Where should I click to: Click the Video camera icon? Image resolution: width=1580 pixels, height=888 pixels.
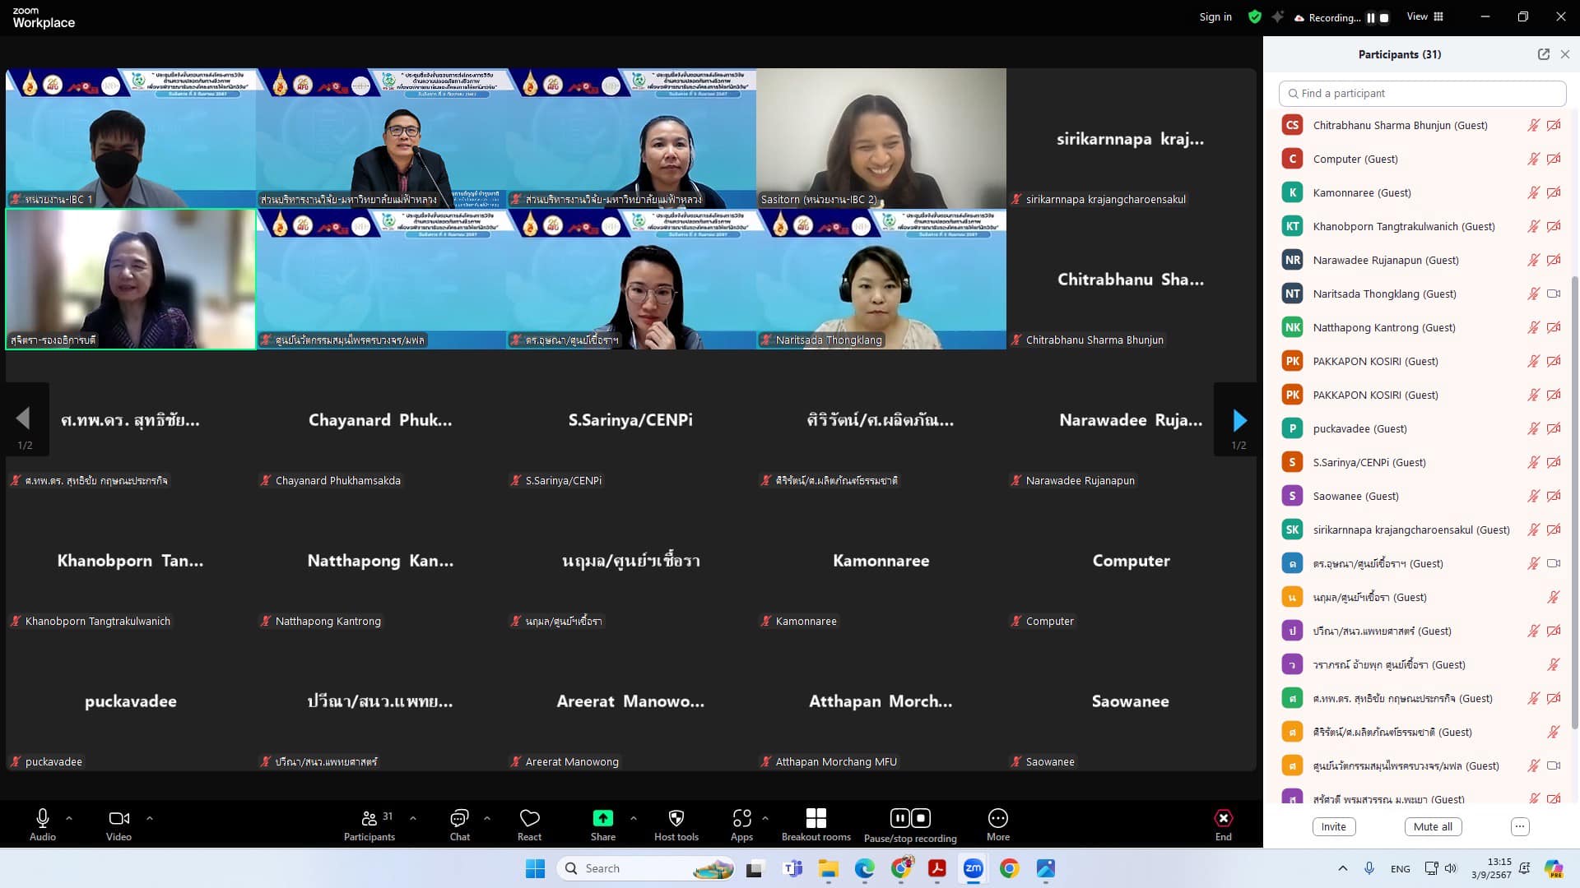[x=118, y=818]
